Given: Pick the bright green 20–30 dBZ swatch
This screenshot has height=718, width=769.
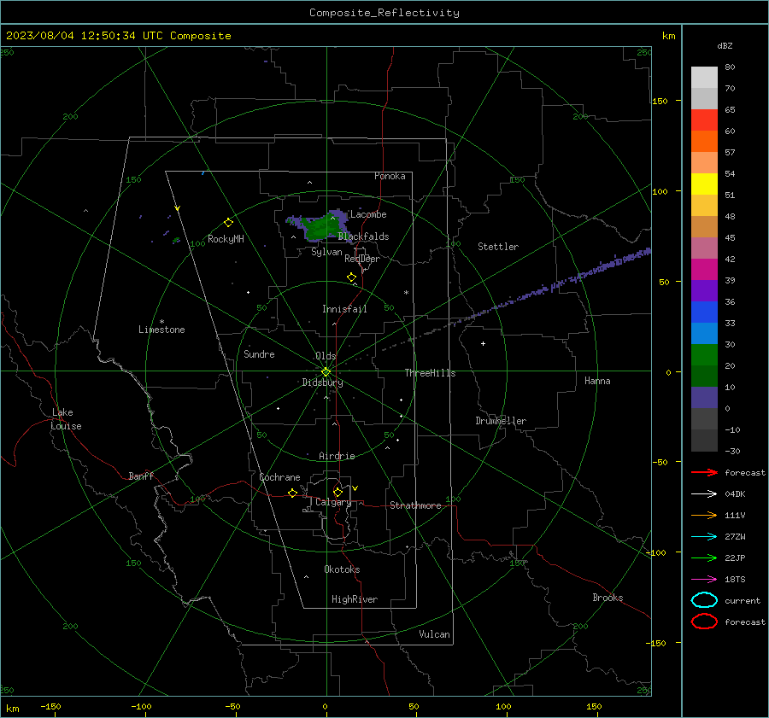Looking at the screenshot, I should (x=704, y=355).
